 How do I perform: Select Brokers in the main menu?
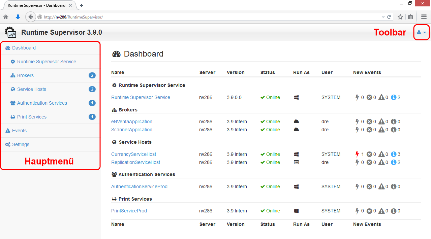tap(26, 75)
